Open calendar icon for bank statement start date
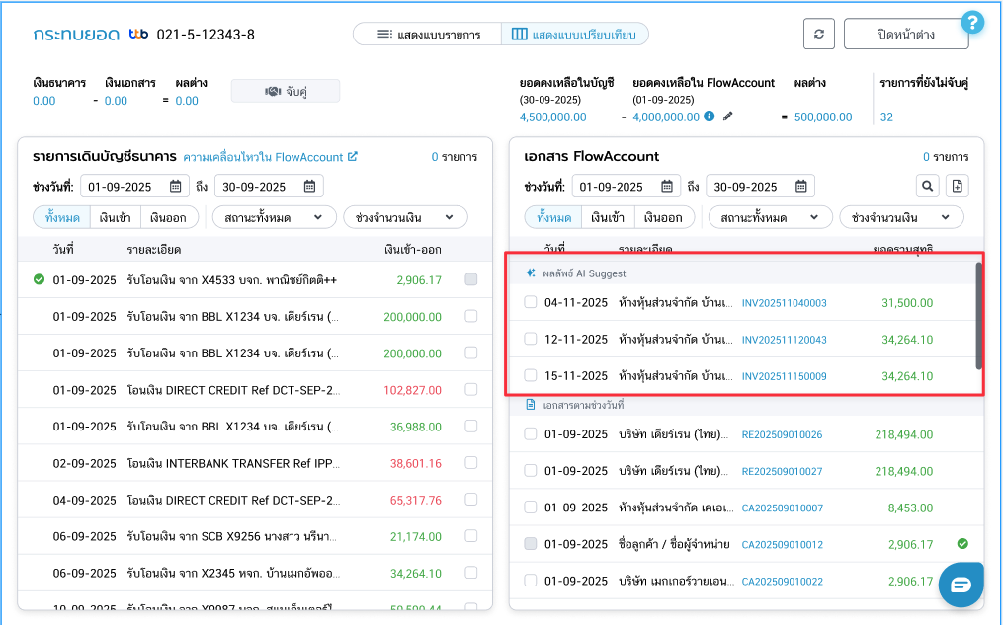Image resolution: width=1003 pixels, height=625 pixels. point(175,187)
